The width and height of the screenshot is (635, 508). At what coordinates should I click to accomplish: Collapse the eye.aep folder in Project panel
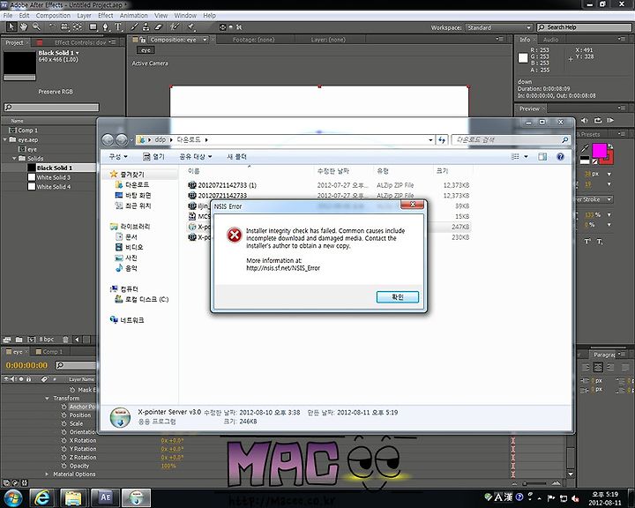click(5, 139)
